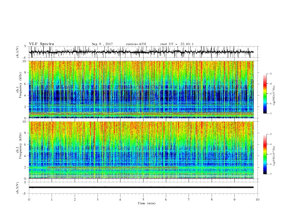Click the ch.1 voltage waveform trace
The width and height of the screenshot is (290, 224).
point(141,52)
